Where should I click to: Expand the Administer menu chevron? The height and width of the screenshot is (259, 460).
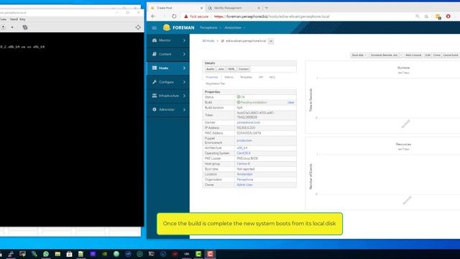tap(184, 109)
